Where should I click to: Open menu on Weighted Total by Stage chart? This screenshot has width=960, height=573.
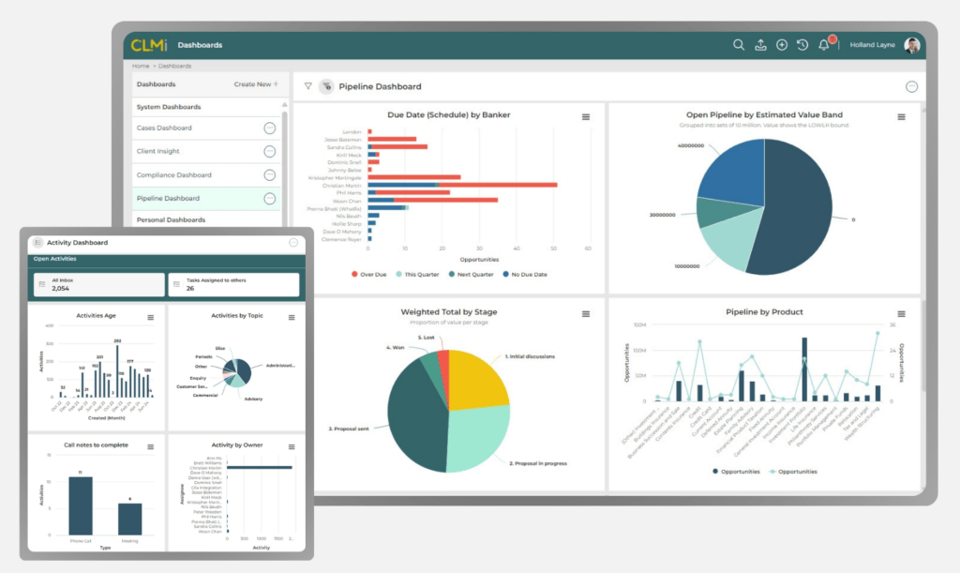point(586,313)
